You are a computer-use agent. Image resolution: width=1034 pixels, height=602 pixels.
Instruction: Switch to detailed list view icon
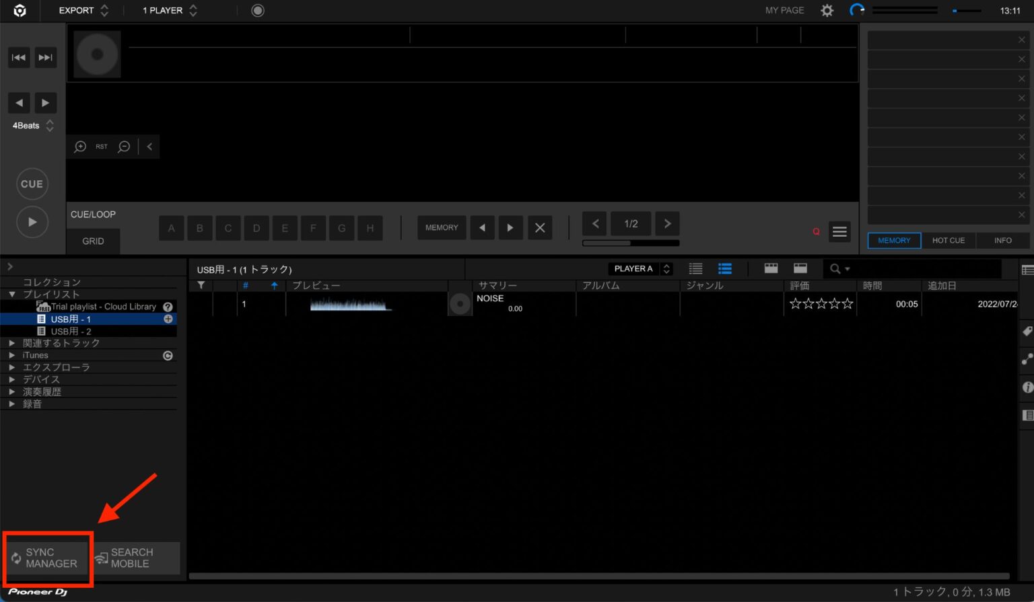coord(725,268)
